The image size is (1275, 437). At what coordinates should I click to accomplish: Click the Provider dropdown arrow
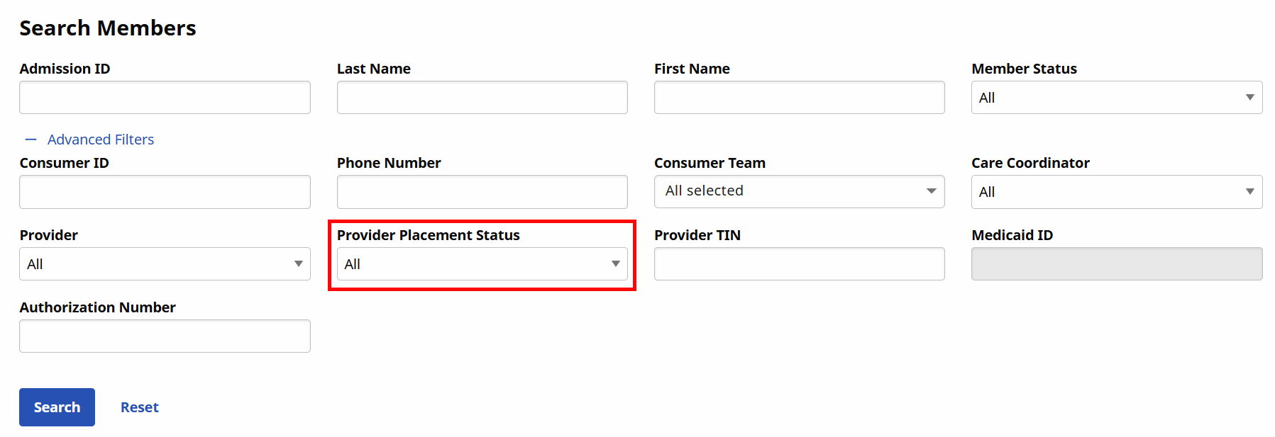(298, 264)
